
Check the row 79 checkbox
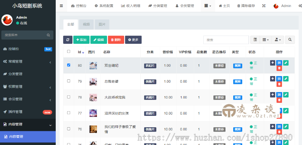click(68, 81)
